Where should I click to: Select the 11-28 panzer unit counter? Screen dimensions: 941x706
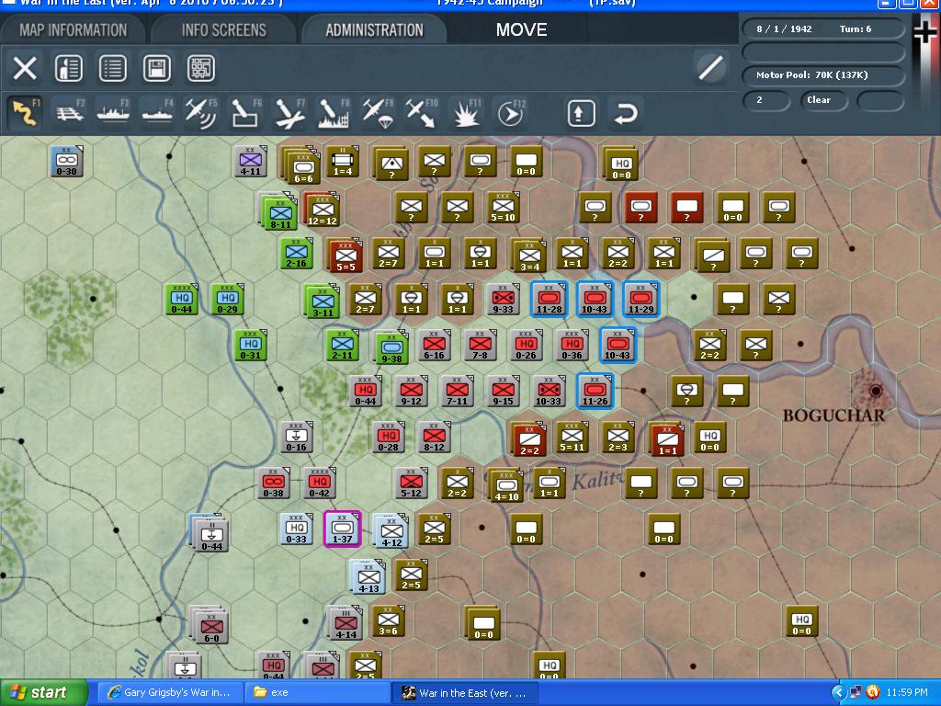pyautogui.click(x=550, y=299)
